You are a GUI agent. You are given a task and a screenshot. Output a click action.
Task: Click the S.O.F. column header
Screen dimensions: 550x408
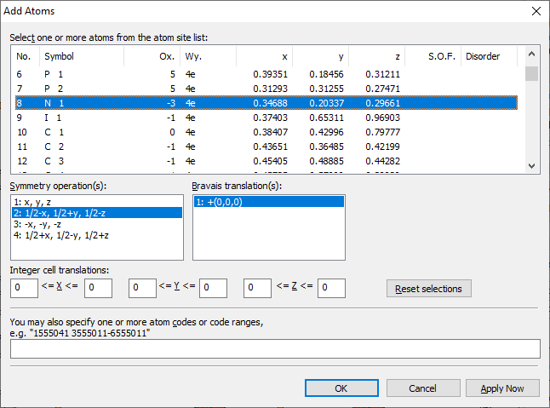click(x=431, y=56)
